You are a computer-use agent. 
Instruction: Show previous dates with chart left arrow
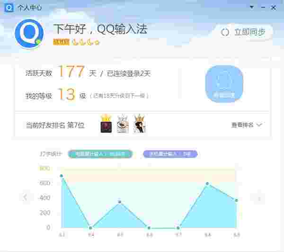tap(25, 197)
